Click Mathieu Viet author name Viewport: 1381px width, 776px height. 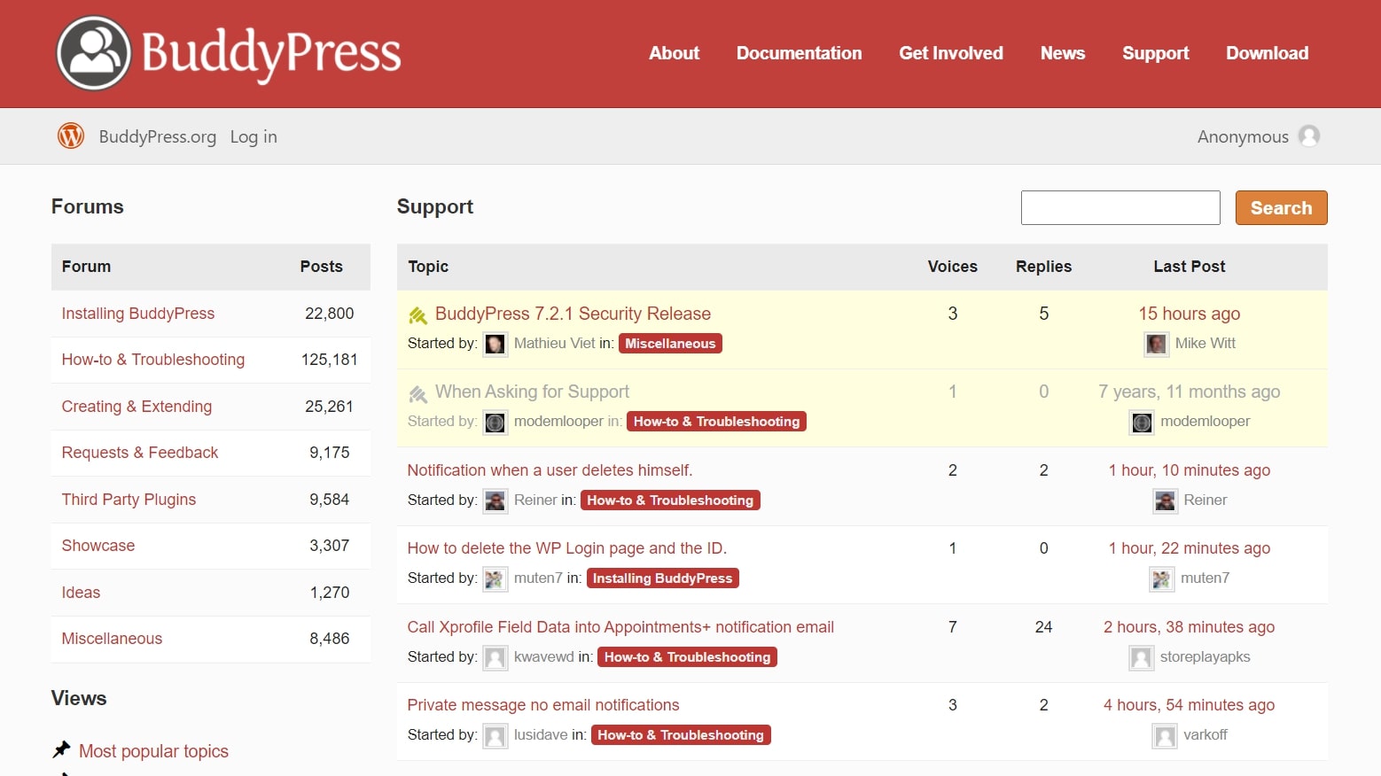(554, 344)
